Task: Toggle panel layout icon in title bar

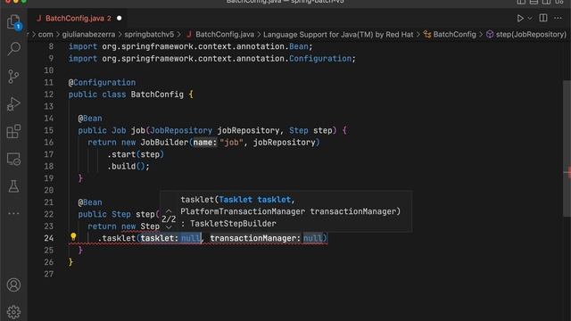Action: click(534, 2)
